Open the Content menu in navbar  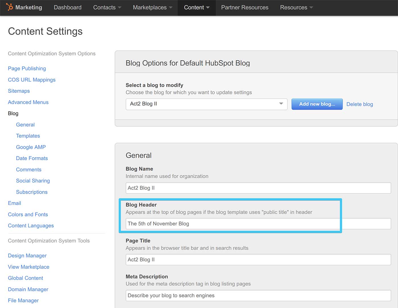pyautogui.click(x=196, y=7)
